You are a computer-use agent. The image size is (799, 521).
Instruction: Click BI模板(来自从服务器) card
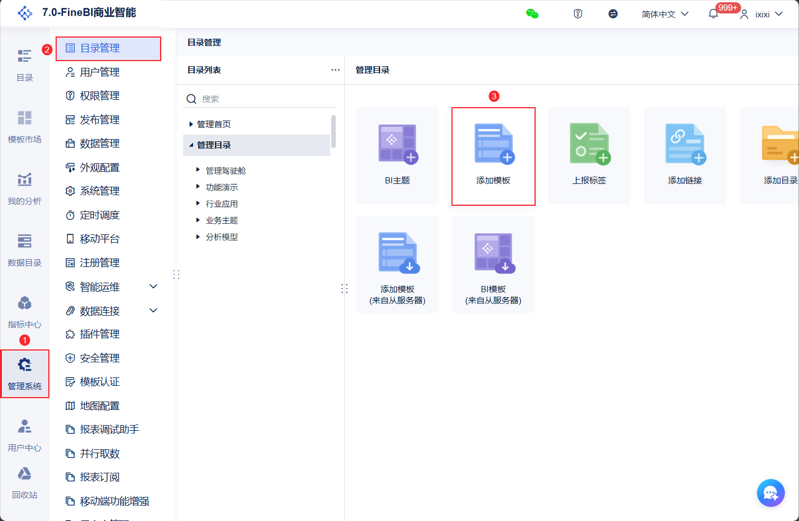[x=494, y=264]
